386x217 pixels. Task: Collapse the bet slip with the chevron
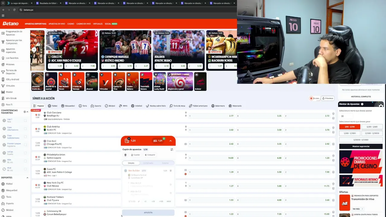tap(170, 141)
